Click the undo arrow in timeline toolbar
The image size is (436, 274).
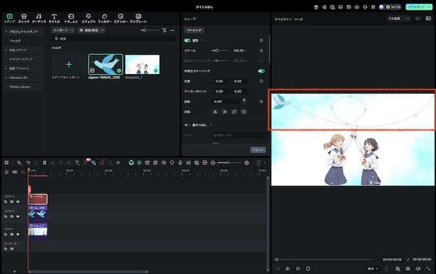(x=28, y=163)
